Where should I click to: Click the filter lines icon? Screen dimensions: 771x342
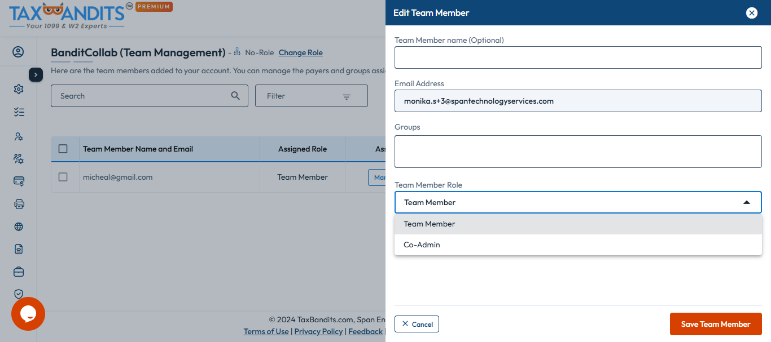click(347, 97)
